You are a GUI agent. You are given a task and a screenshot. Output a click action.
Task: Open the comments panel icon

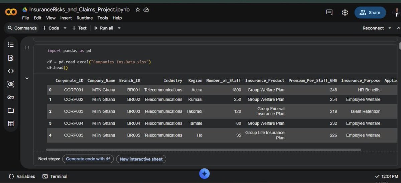(x=329, y=12)
